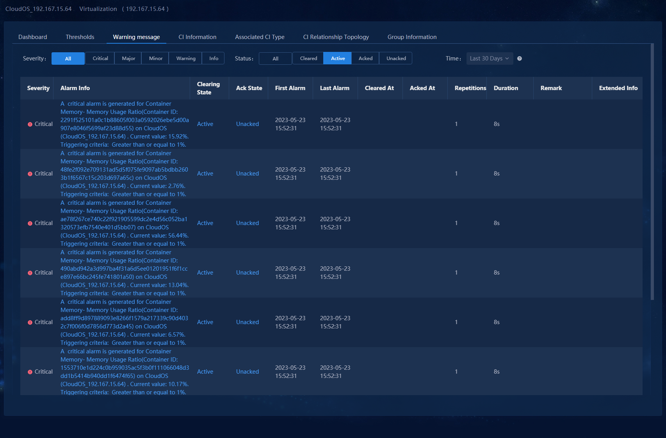Click the Ack State column header
Viewport: 666px width, 438px height.
249,88
